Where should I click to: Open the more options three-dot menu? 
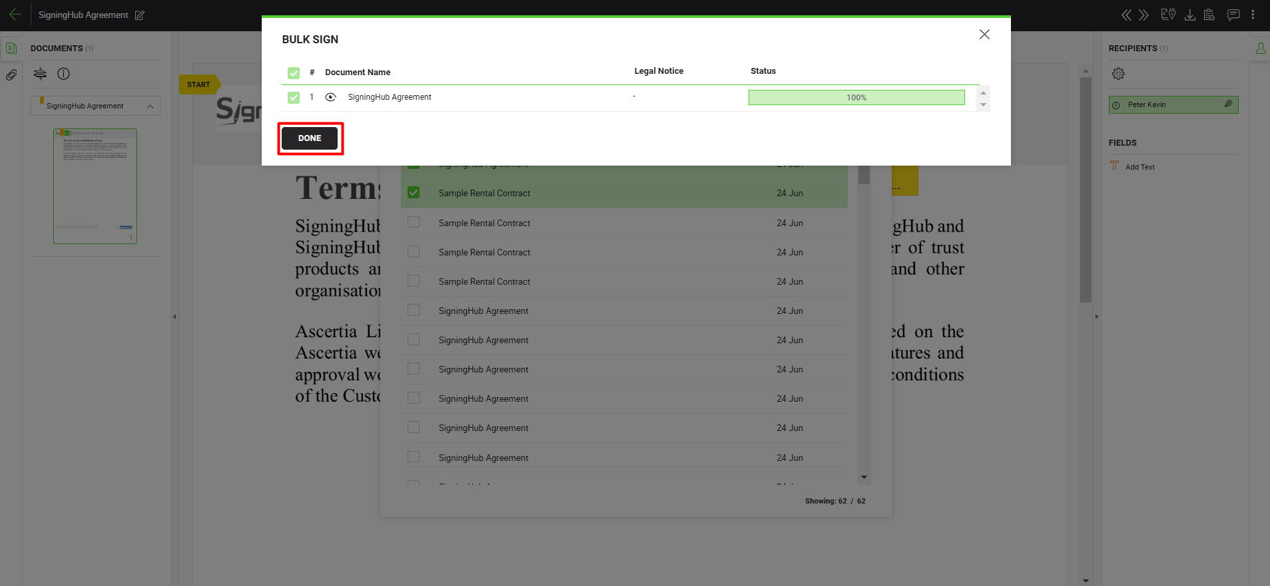pos(1253,15)
